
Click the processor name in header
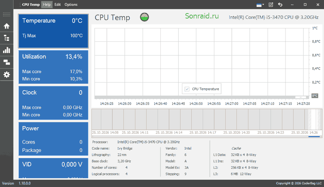pos(273,17)
